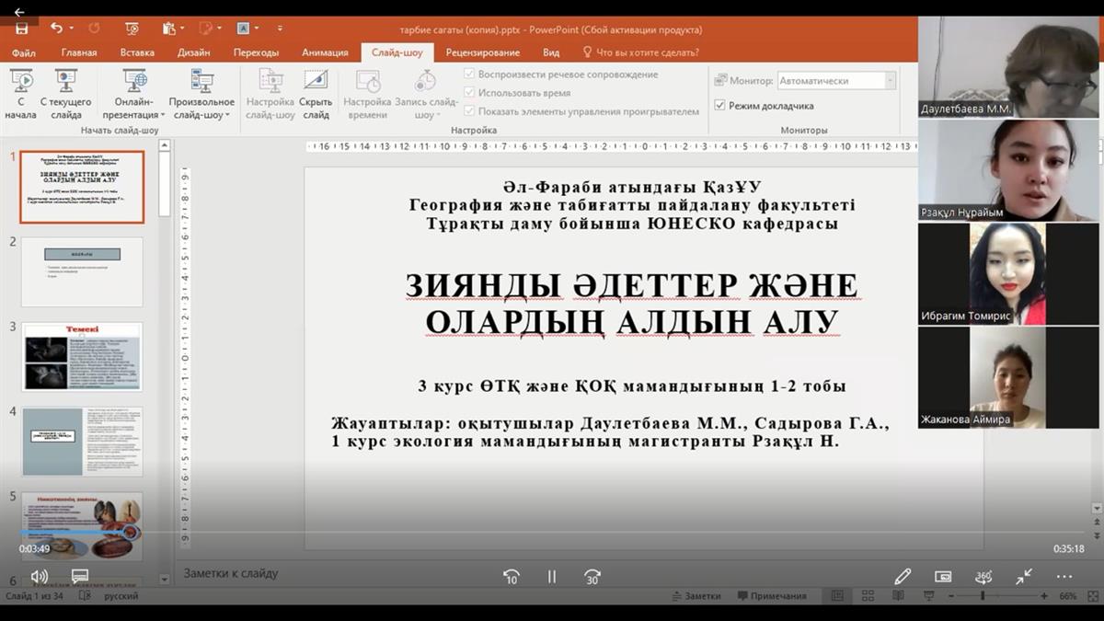The width and height of the screenshot is (1104, 621).
Task: Open the Файл menu
Action: [x=24, y=52]
